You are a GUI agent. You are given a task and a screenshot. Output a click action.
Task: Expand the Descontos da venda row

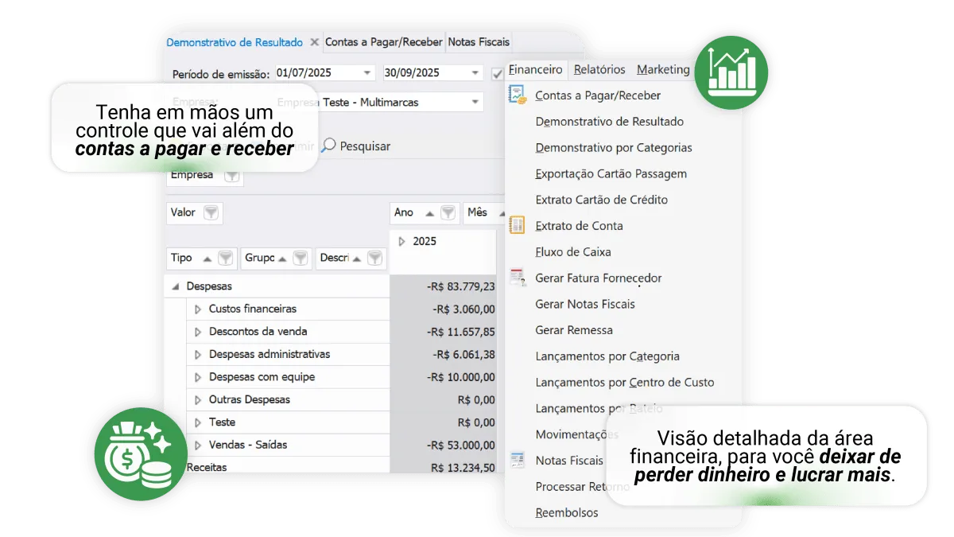coord(198,332)
